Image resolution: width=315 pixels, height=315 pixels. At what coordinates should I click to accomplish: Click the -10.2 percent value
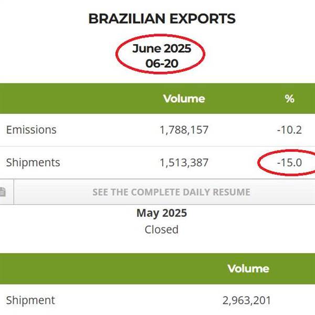(289, 130)
